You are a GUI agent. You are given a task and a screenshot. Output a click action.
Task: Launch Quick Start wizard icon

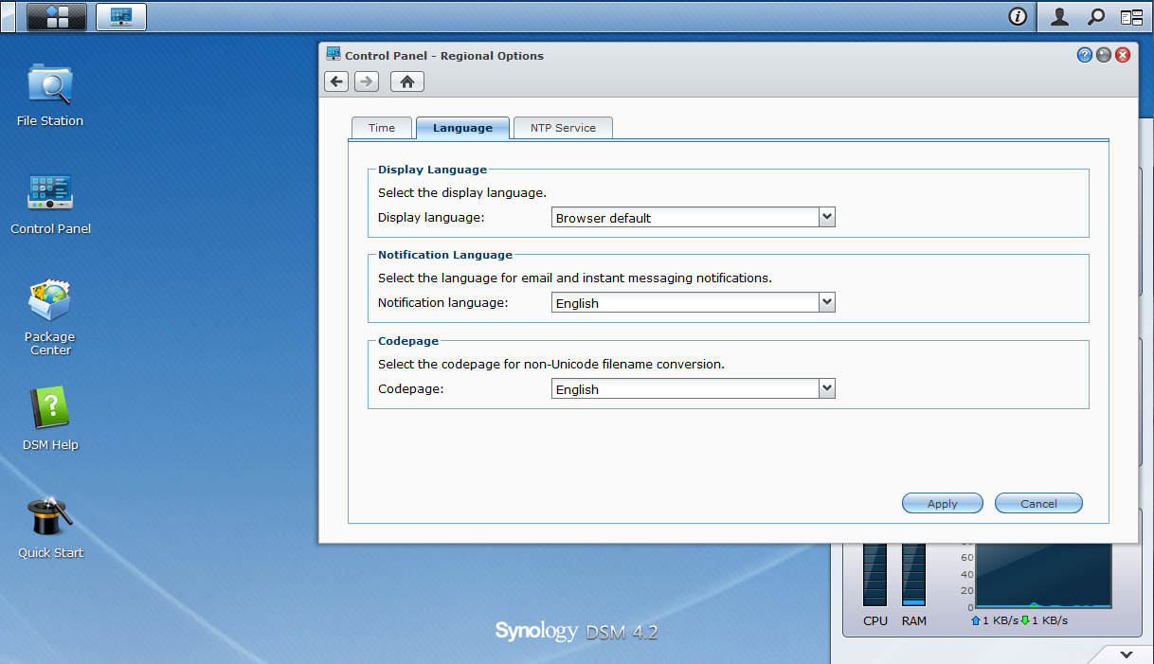point(50,527)
